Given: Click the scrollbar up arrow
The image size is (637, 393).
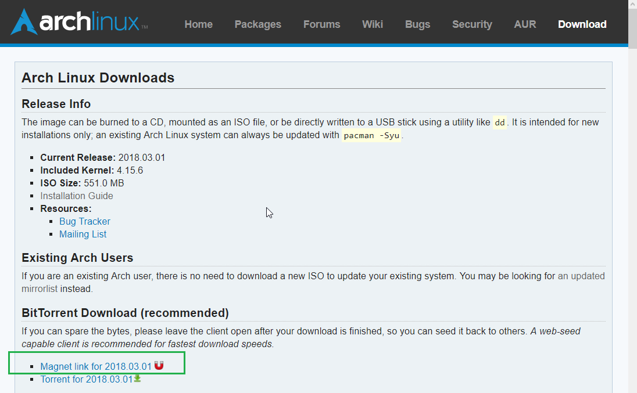Looking at the screenshot, I should click(x=632, y=3).
